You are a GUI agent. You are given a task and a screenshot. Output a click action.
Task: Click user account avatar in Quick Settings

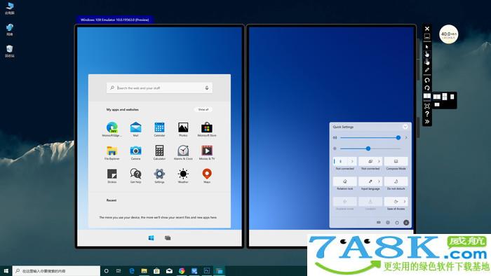406,223
